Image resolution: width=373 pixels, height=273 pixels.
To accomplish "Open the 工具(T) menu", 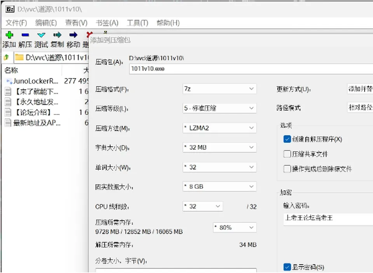I will 138,23.
